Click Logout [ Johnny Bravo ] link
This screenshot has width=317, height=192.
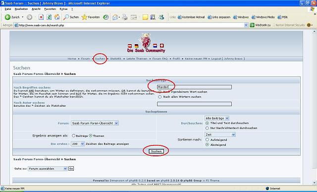[228, 59]
